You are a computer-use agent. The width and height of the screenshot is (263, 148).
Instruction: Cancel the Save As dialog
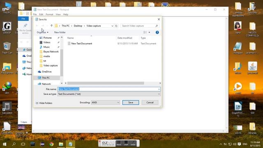coord(150,102)
